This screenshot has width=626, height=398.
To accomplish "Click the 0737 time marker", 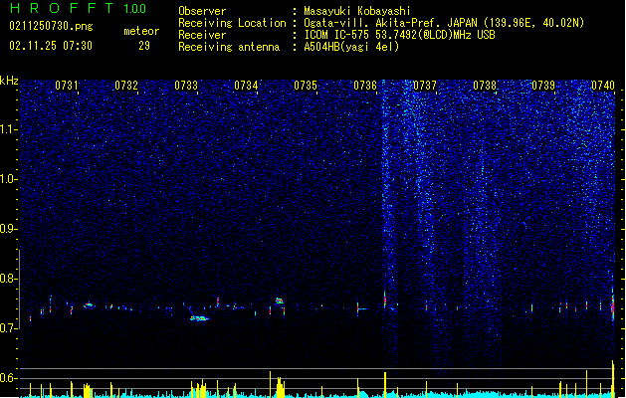I will (425, 86).
